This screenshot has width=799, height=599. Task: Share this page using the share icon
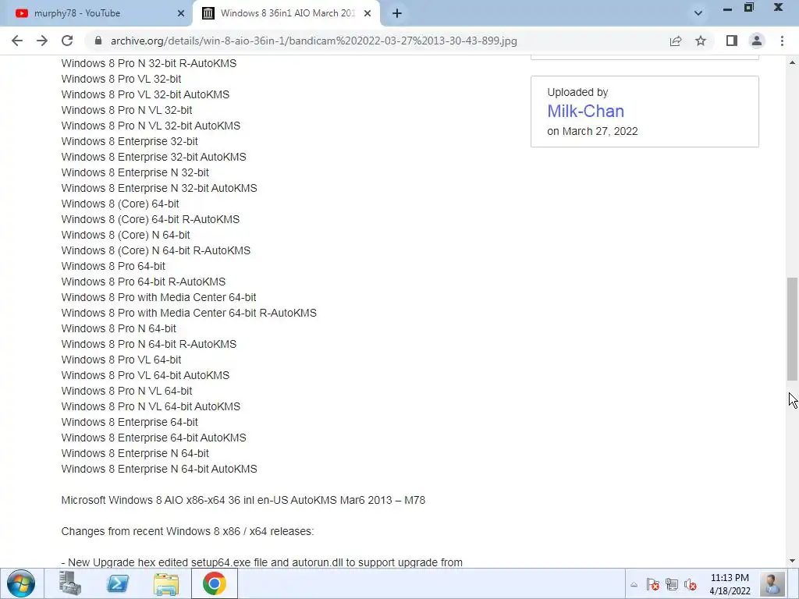point(676,41)
